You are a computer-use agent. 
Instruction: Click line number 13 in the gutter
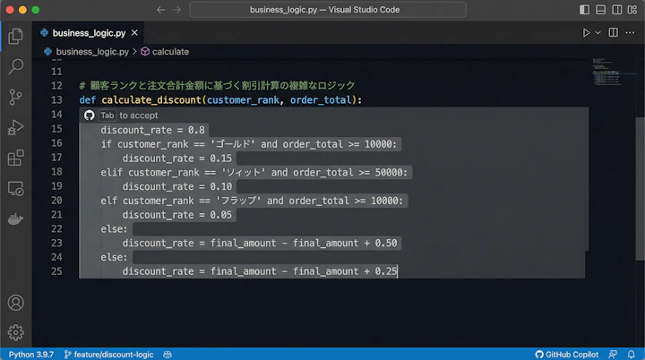tap(56, 100)
